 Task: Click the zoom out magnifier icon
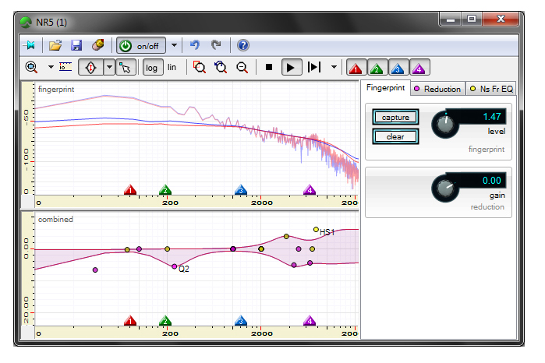[x=242, y=68]
